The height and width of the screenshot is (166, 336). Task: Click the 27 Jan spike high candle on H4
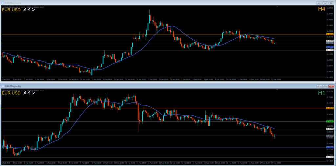[x=150, y=16]
